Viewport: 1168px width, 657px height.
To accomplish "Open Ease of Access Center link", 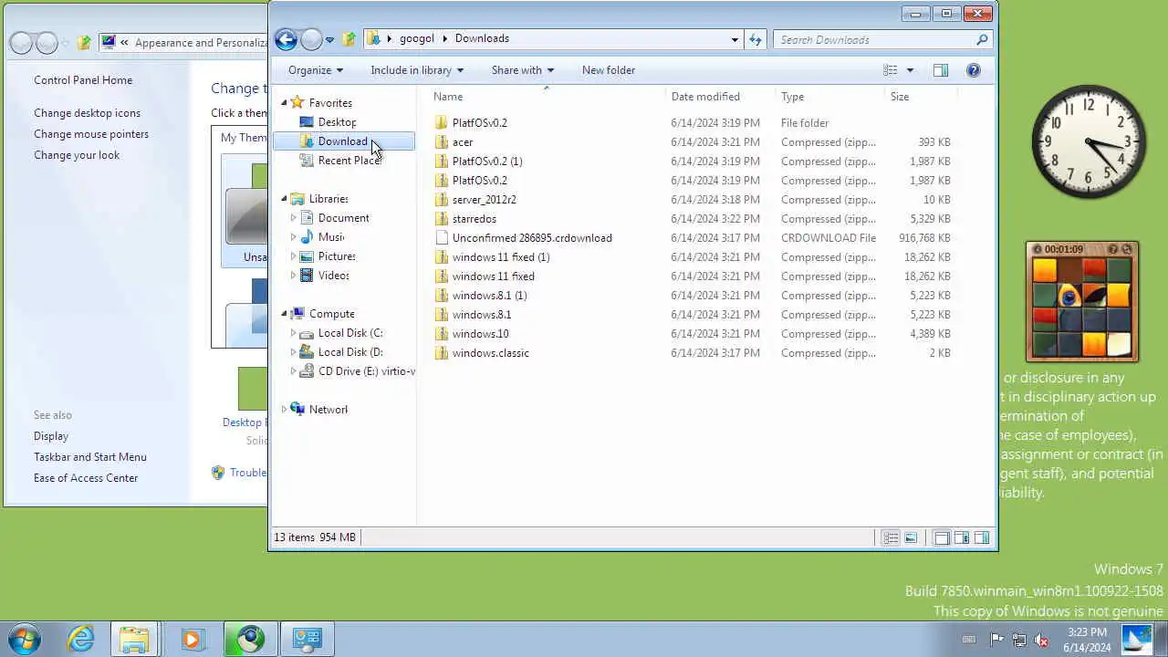I will (86, 478).
